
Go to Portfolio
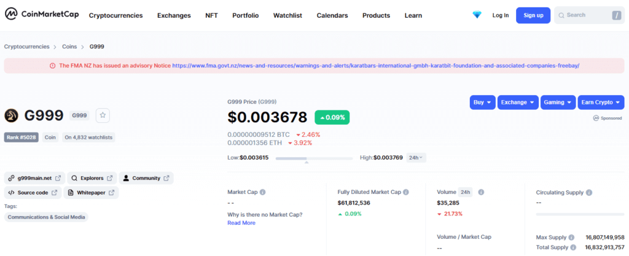pyautogui.click(x=246, y=15)
